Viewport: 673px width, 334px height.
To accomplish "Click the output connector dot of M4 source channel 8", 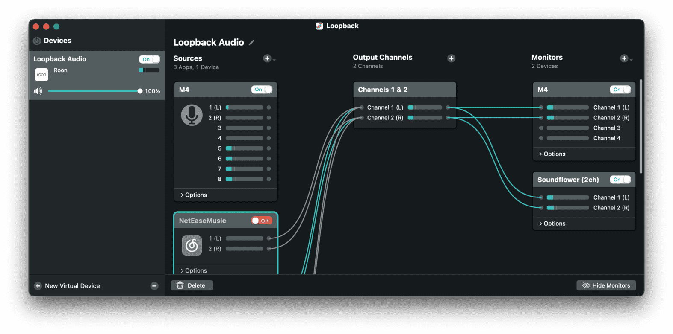I will coord(269,179).
